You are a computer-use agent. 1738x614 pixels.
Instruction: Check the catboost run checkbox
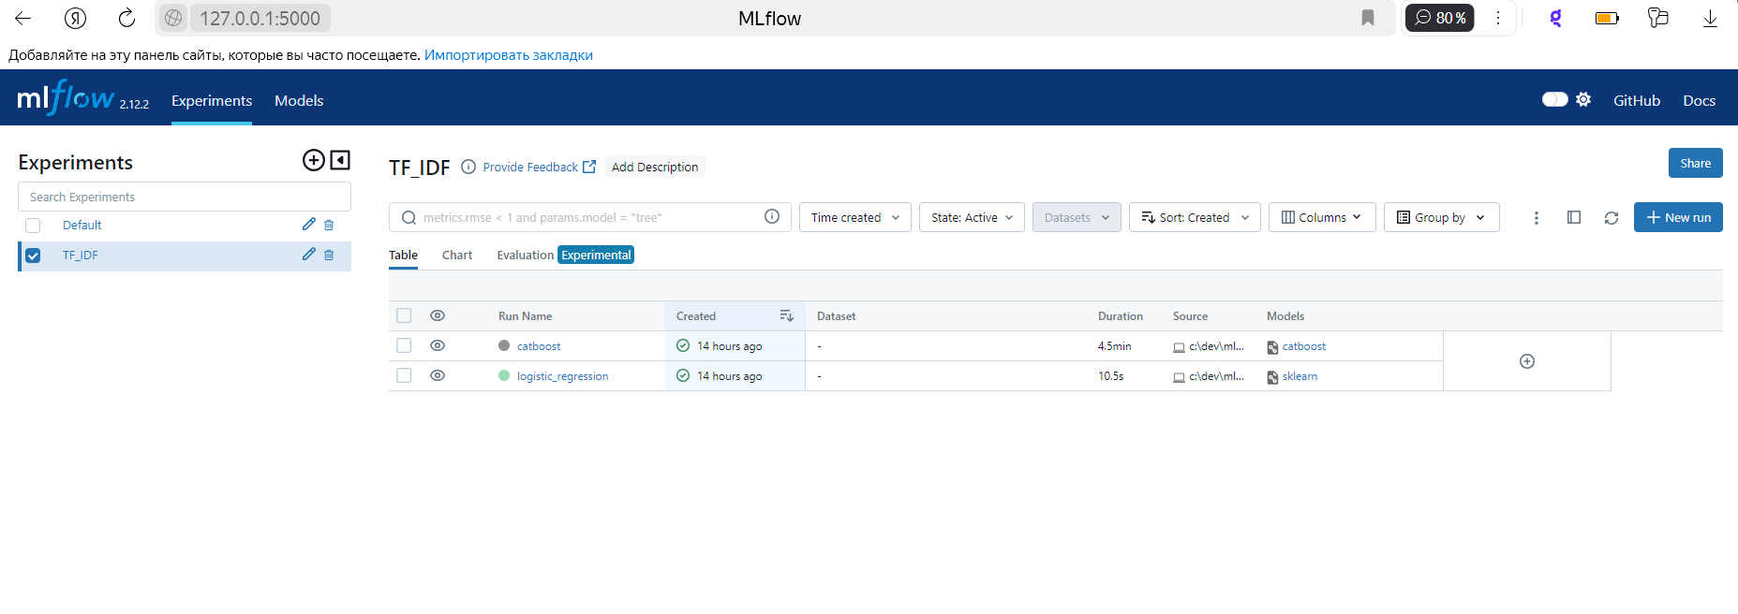[404, 345]
